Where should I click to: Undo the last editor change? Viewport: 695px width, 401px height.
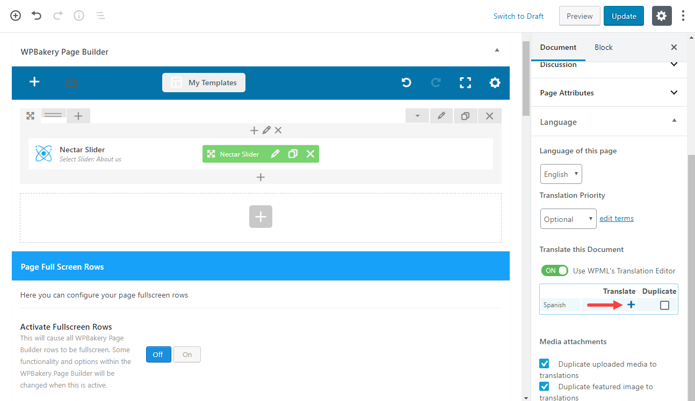coord(37,16)
